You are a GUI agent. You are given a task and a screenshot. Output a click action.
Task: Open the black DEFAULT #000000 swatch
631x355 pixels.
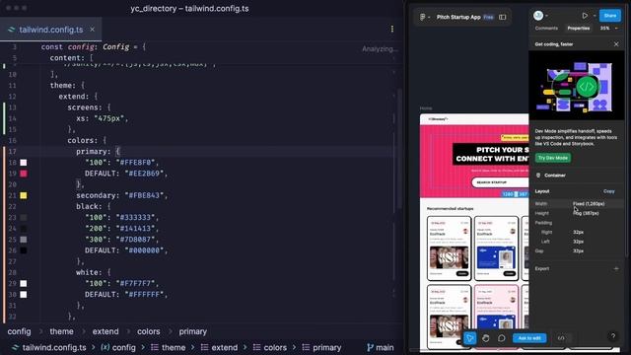[x=24, y=250]
